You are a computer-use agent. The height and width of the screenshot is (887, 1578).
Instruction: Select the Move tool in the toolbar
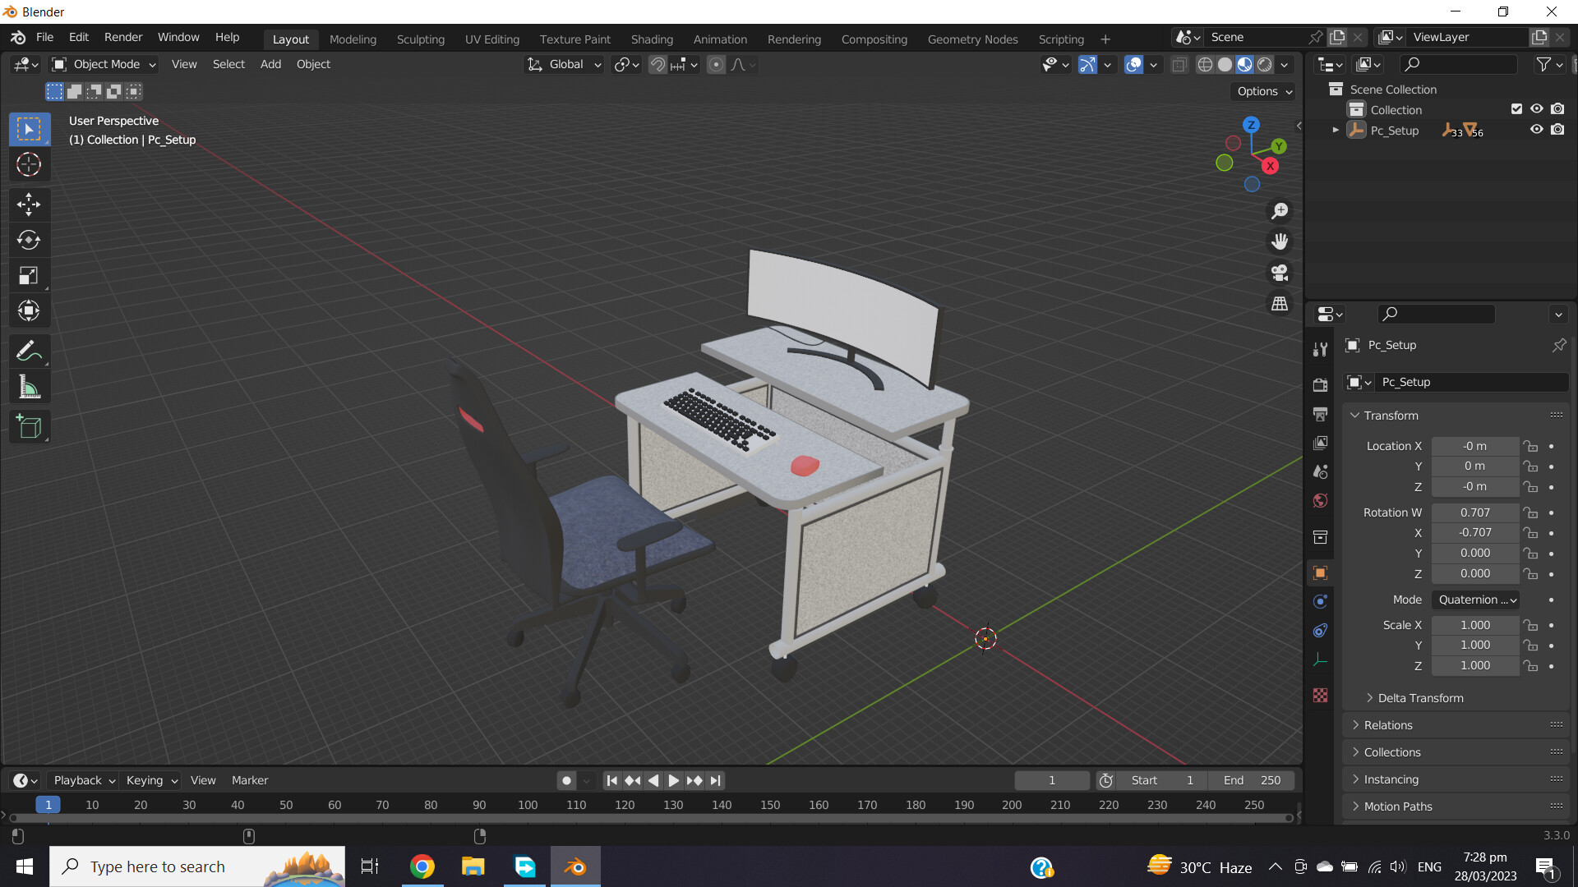(x=29, y=205)
